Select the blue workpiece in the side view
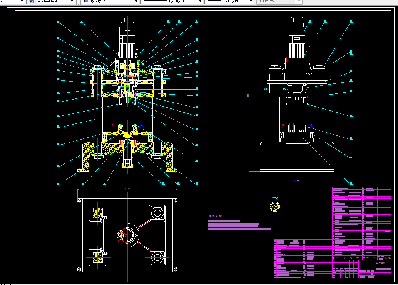The width and height of the screenshot is (398, 285). tap(297, 125)
